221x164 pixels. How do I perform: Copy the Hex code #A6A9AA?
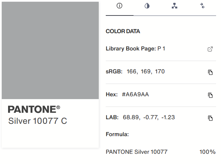coord(210,95)
